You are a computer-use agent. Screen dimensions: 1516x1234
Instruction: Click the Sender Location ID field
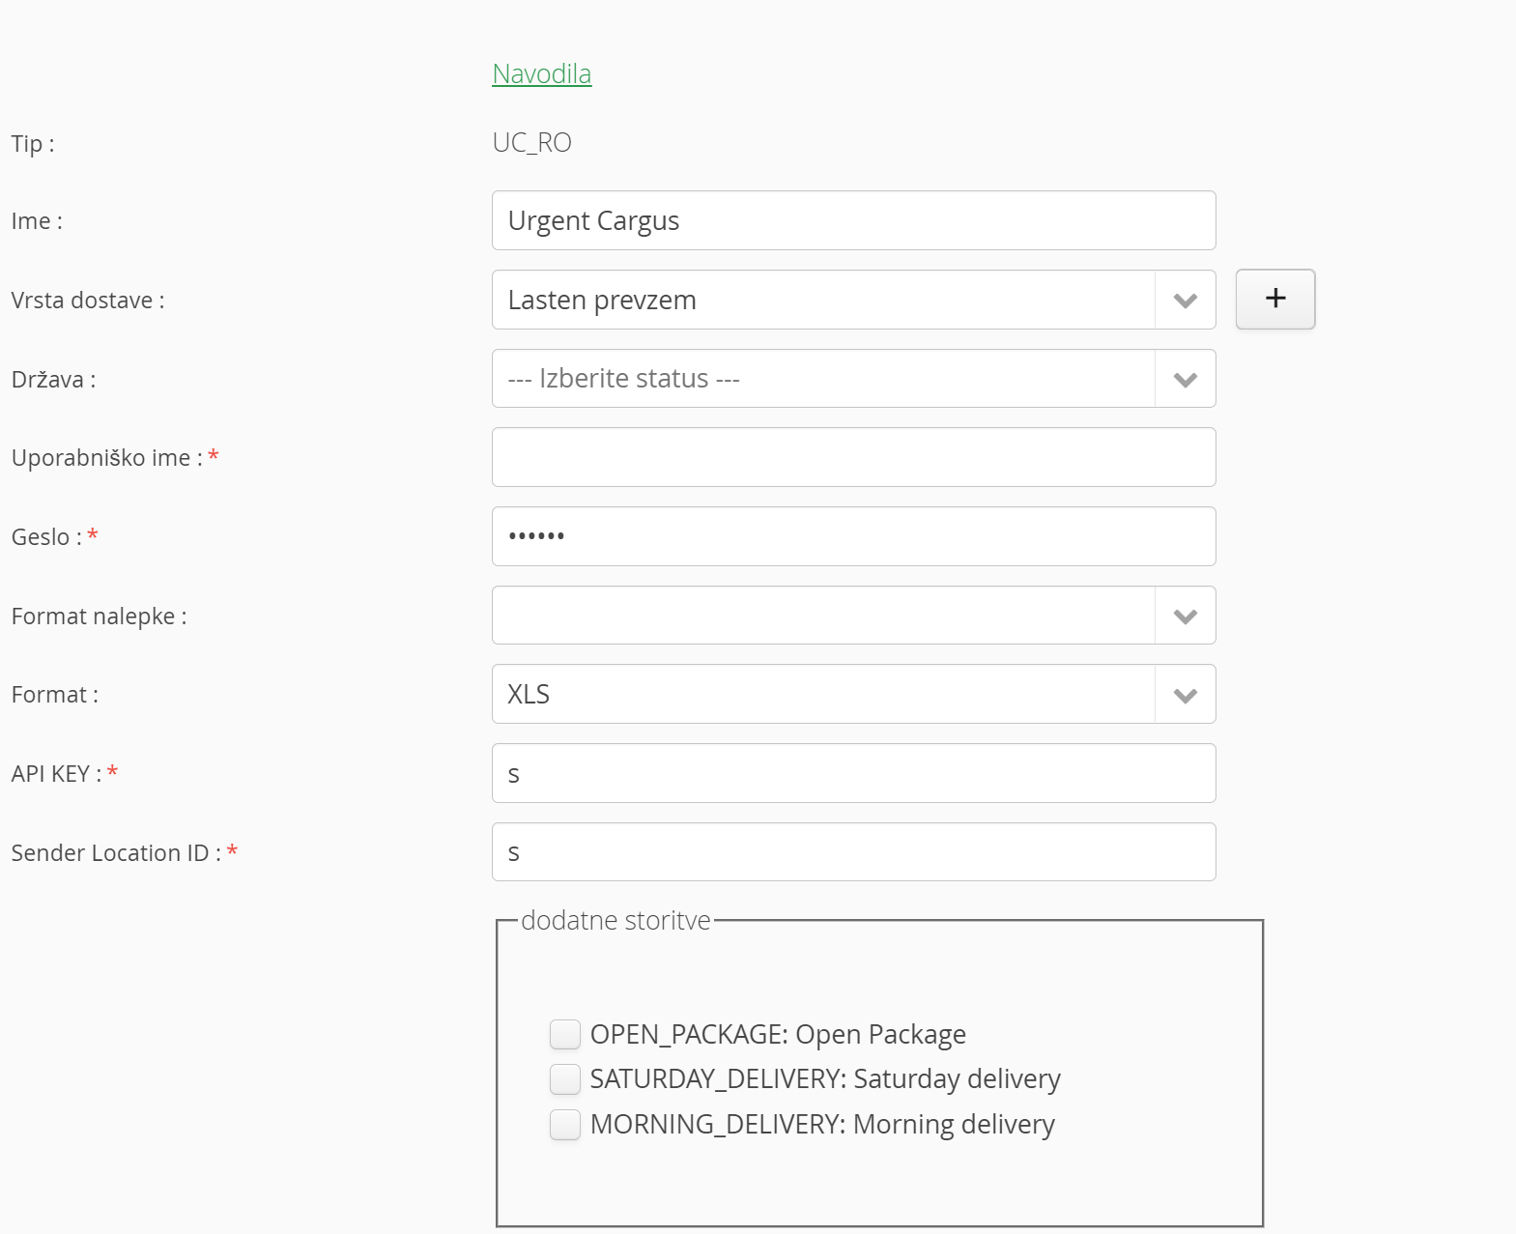[853, 852]
